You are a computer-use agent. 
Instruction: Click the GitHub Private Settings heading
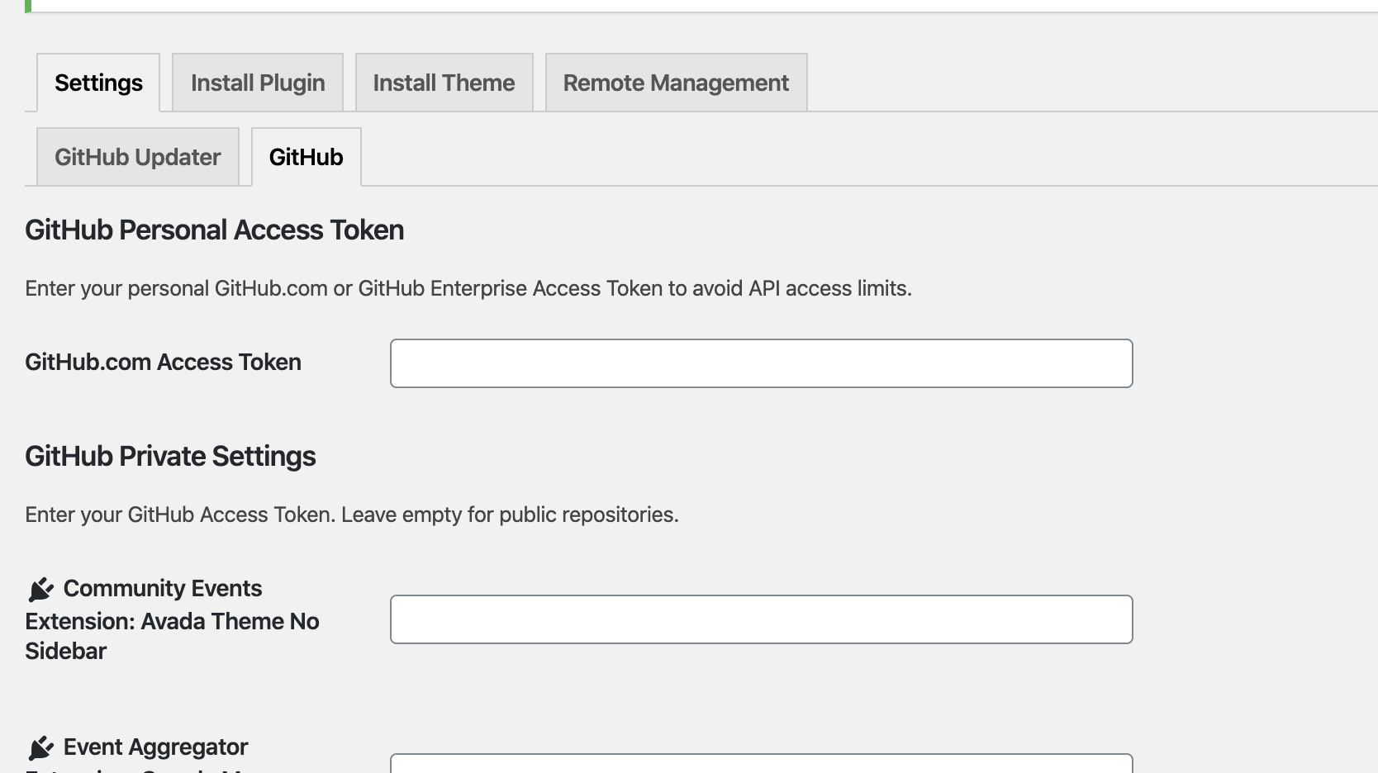point(170,456)
